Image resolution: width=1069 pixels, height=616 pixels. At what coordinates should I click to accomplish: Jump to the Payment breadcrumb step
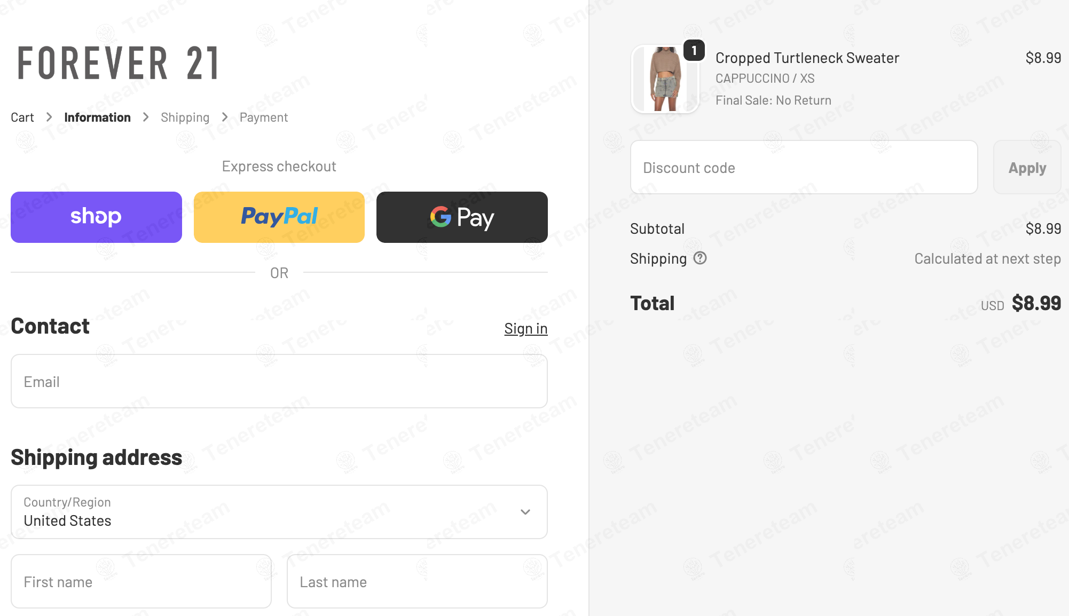pos(264,117)
